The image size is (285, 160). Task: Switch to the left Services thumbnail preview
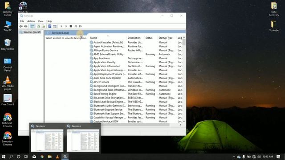tap(47, 138)
